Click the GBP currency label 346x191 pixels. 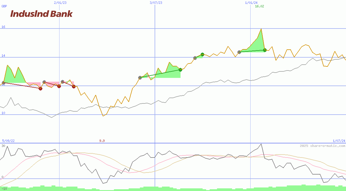(4, 6)
